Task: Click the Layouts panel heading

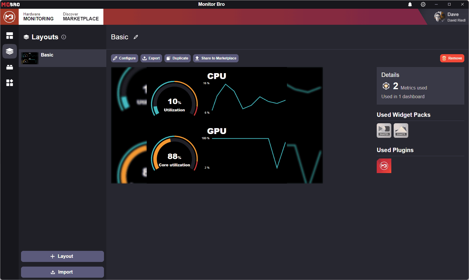Action: [45, 37]
